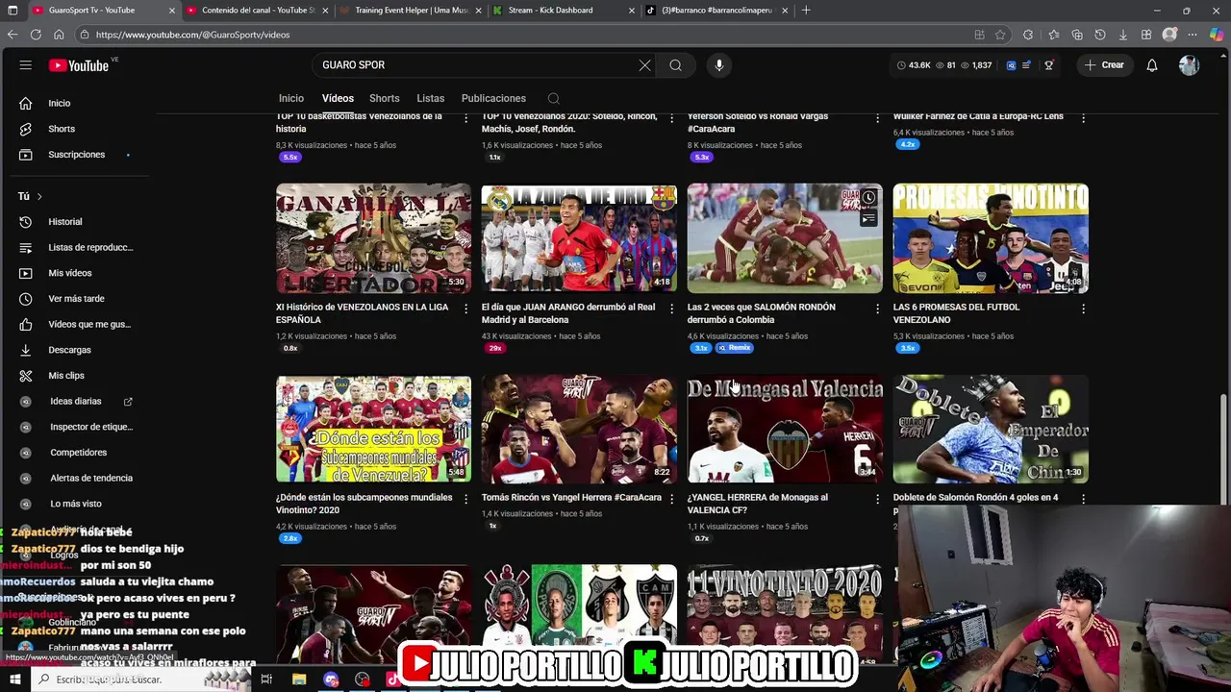Play the Juan Arango Real Madrid thumbnail
1231x692 pixels.
tap(579, 238)
